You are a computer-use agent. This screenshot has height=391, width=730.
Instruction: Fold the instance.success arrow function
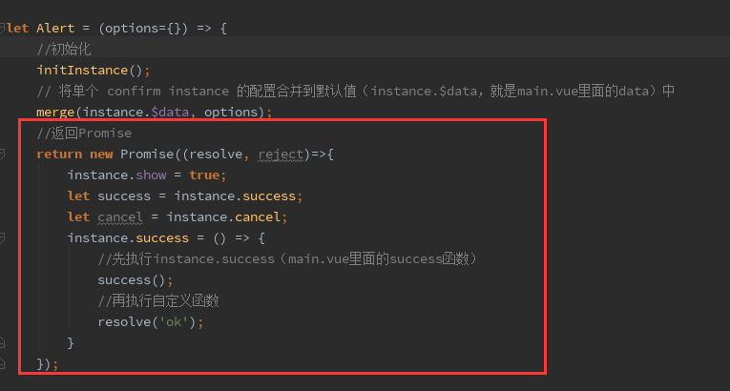[3, 237]
